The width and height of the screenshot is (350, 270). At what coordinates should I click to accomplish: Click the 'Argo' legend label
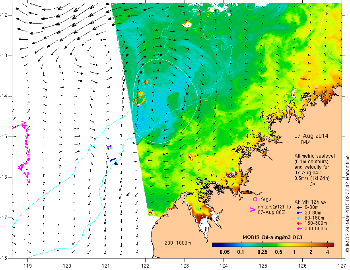click(266, 199)
